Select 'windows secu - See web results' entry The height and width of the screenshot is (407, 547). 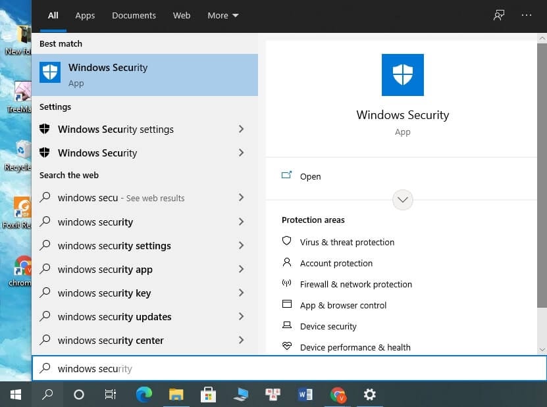click(121, 198)
